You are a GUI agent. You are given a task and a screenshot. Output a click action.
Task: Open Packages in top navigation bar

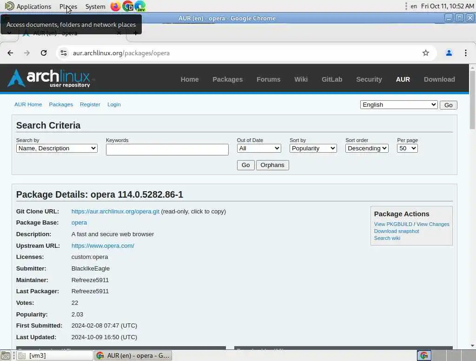(228, 79)
